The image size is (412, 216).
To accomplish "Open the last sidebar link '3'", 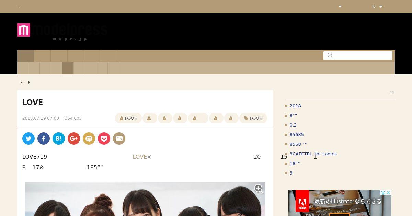I will coord(291,173).
